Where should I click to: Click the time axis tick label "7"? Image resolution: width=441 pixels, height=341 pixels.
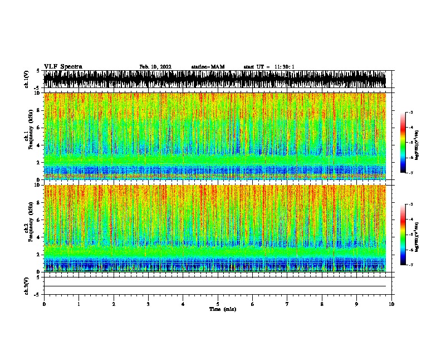[287, 304]
